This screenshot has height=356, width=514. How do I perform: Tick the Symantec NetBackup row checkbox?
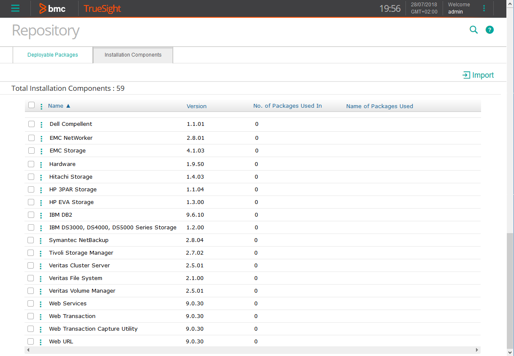coord(31,240)
